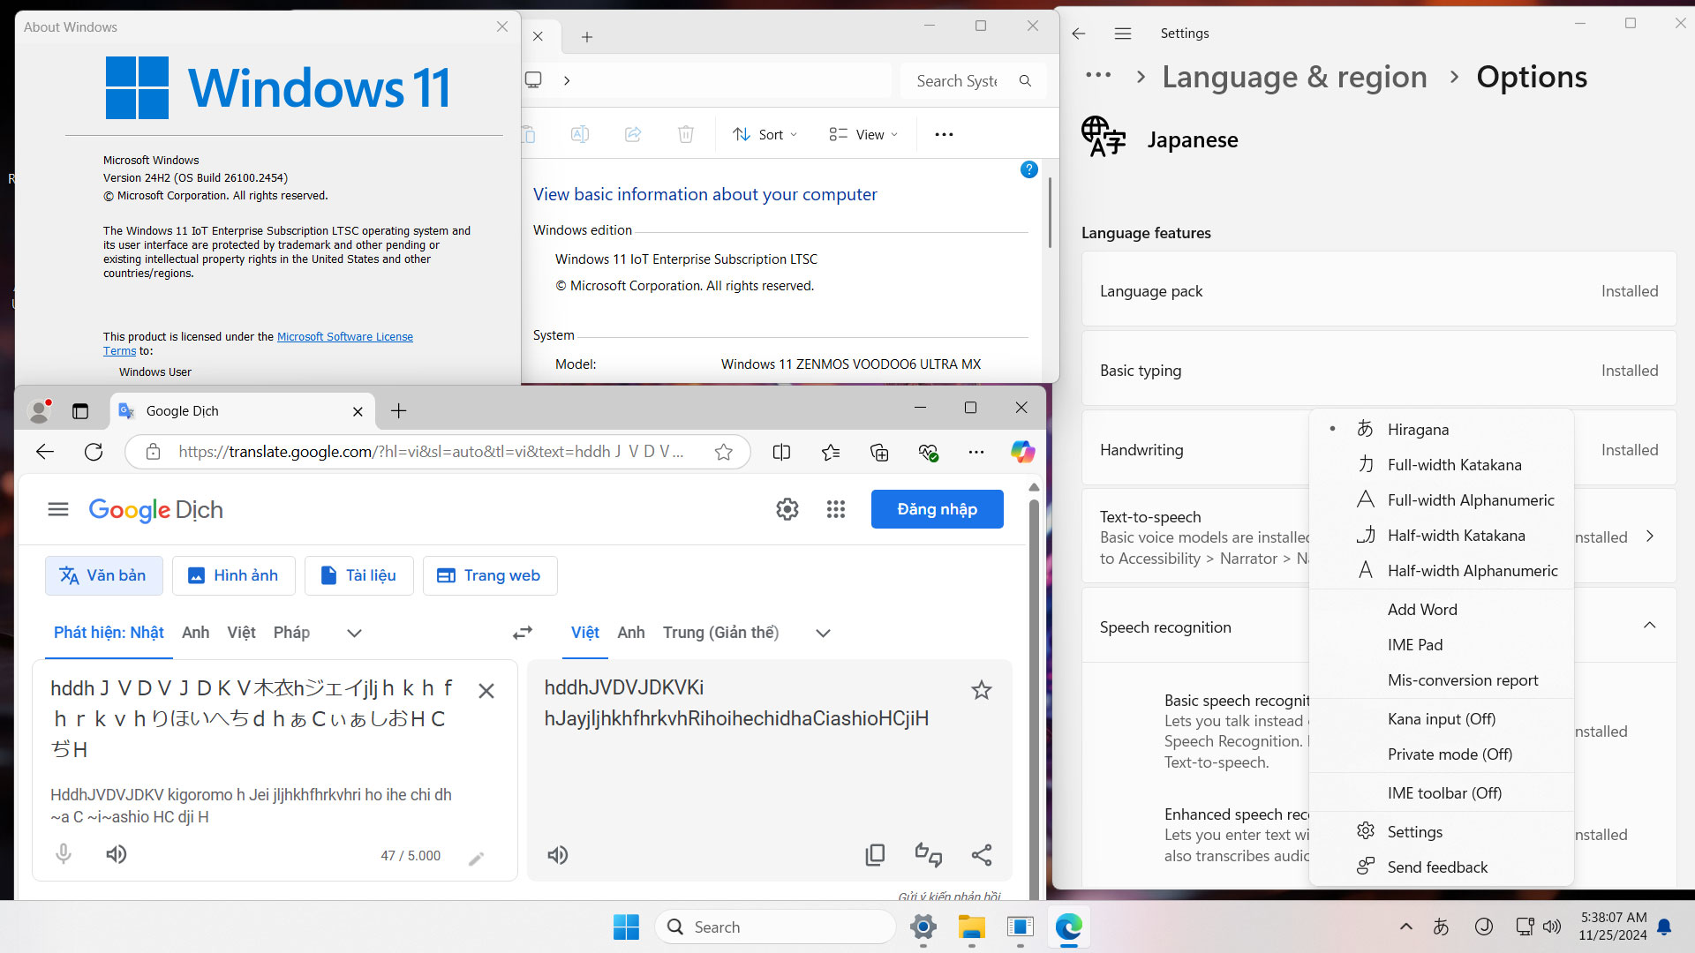Screen dimensions: 1695x953
Task: Expand more target languages dropdown
Action: point(823,633)
